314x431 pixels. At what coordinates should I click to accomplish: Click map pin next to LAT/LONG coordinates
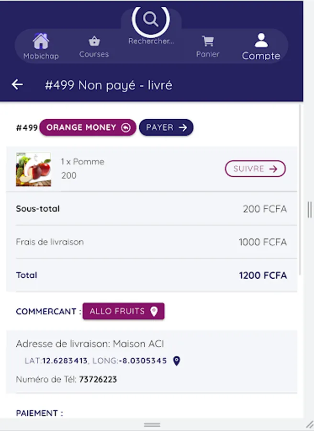point(177,361)
